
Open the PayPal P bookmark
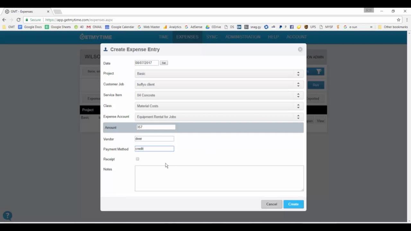point(283,27)
